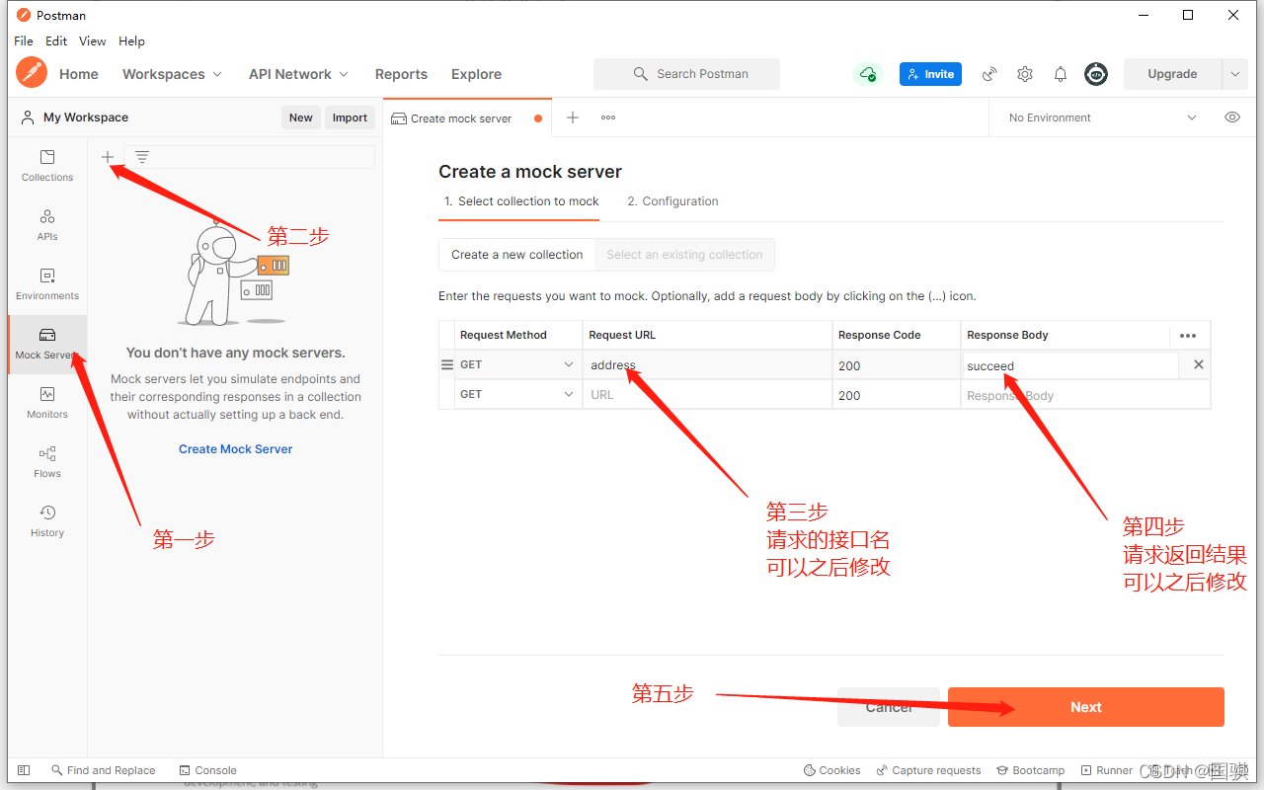The image size is (1264, 790).
Task: Open Find and Replace
Action: [x=103, y=770]
